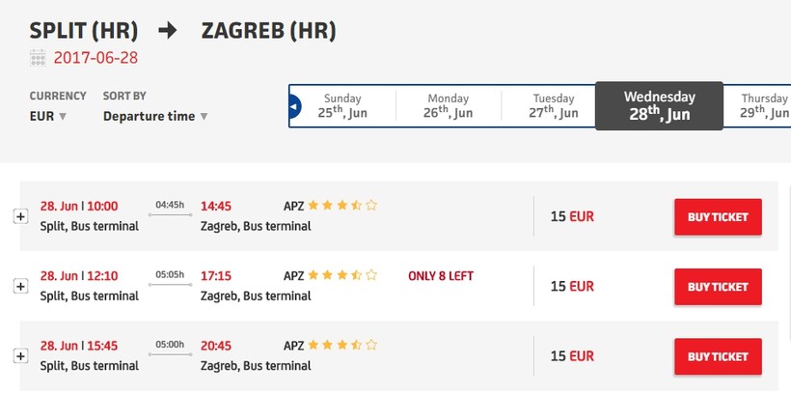
Task: Open the Departure time sort dropdown
Action: 154,117
